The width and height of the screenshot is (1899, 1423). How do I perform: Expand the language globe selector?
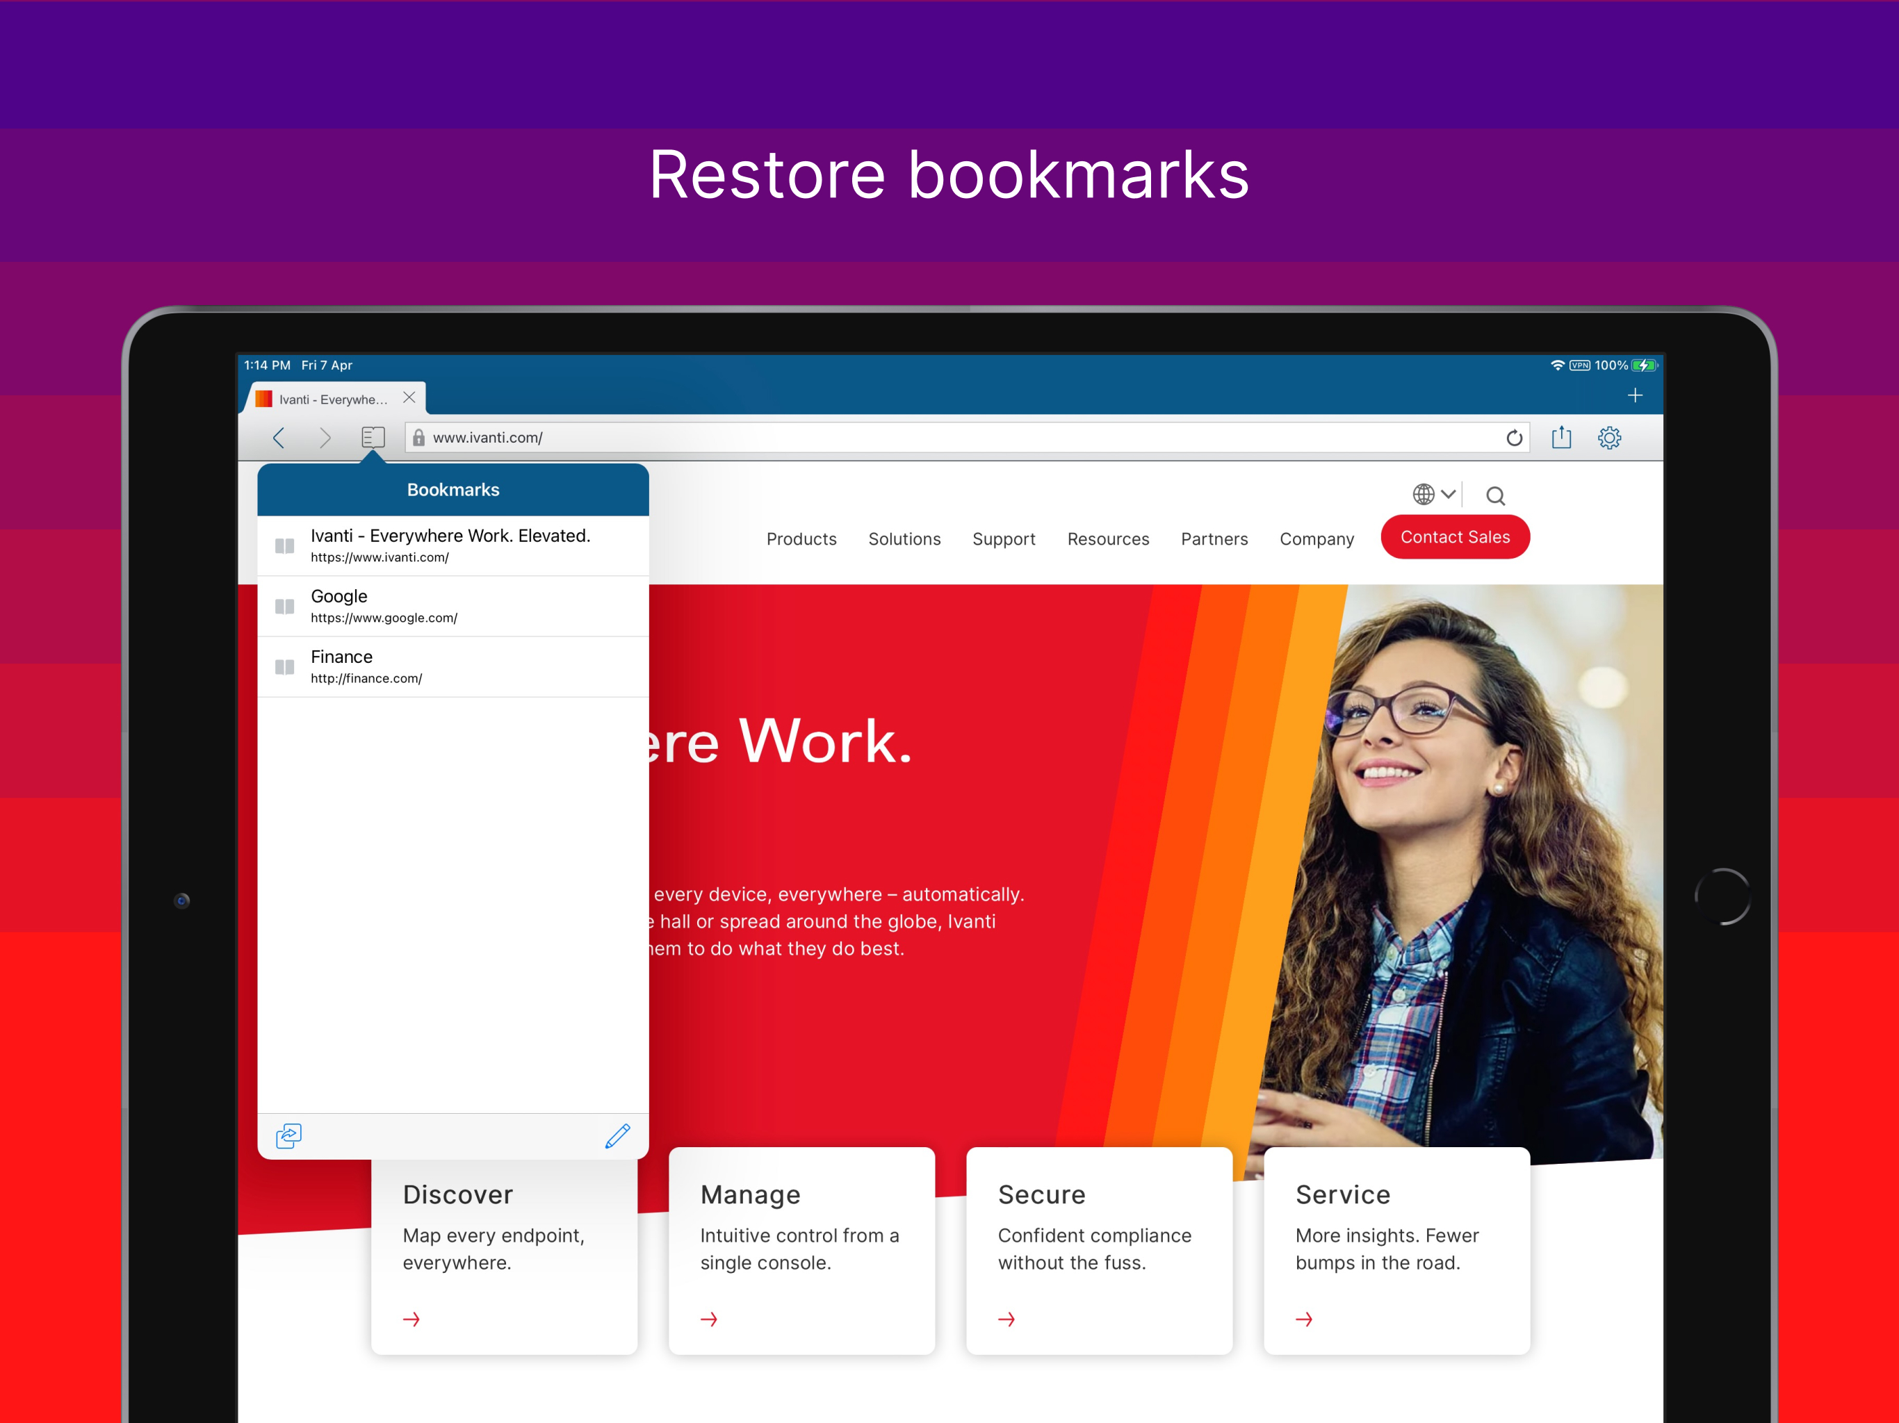1431,493
